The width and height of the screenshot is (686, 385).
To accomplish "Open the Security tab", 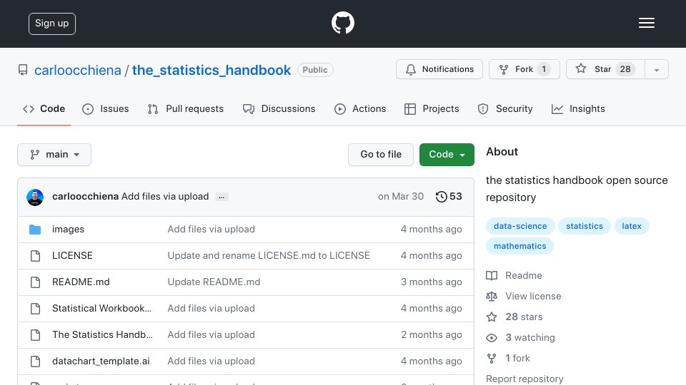I will tap(505, 108).
